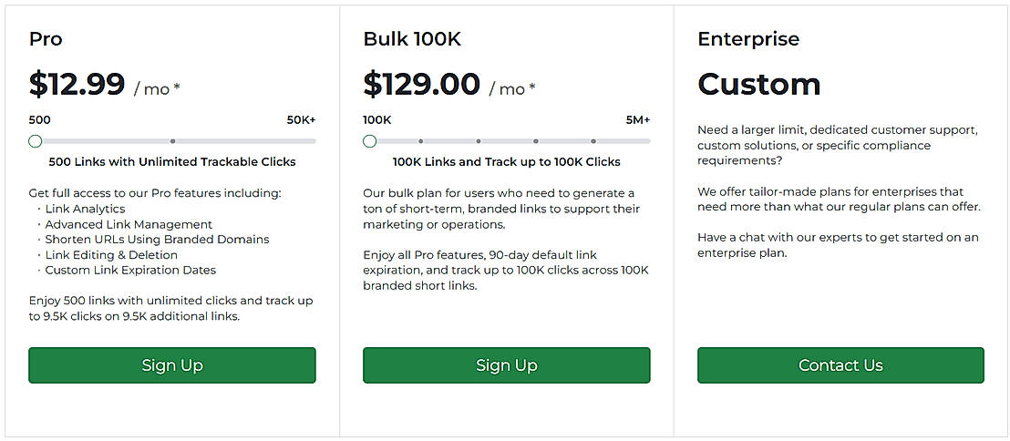This screenshot has width=1010, height=441.
Task: Select second dot stop on Bulk slider
Action: point(478,141)
